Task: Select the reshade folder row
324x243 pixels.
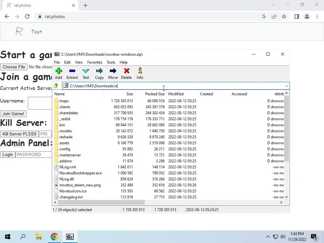Action: [x=169, y=137]
